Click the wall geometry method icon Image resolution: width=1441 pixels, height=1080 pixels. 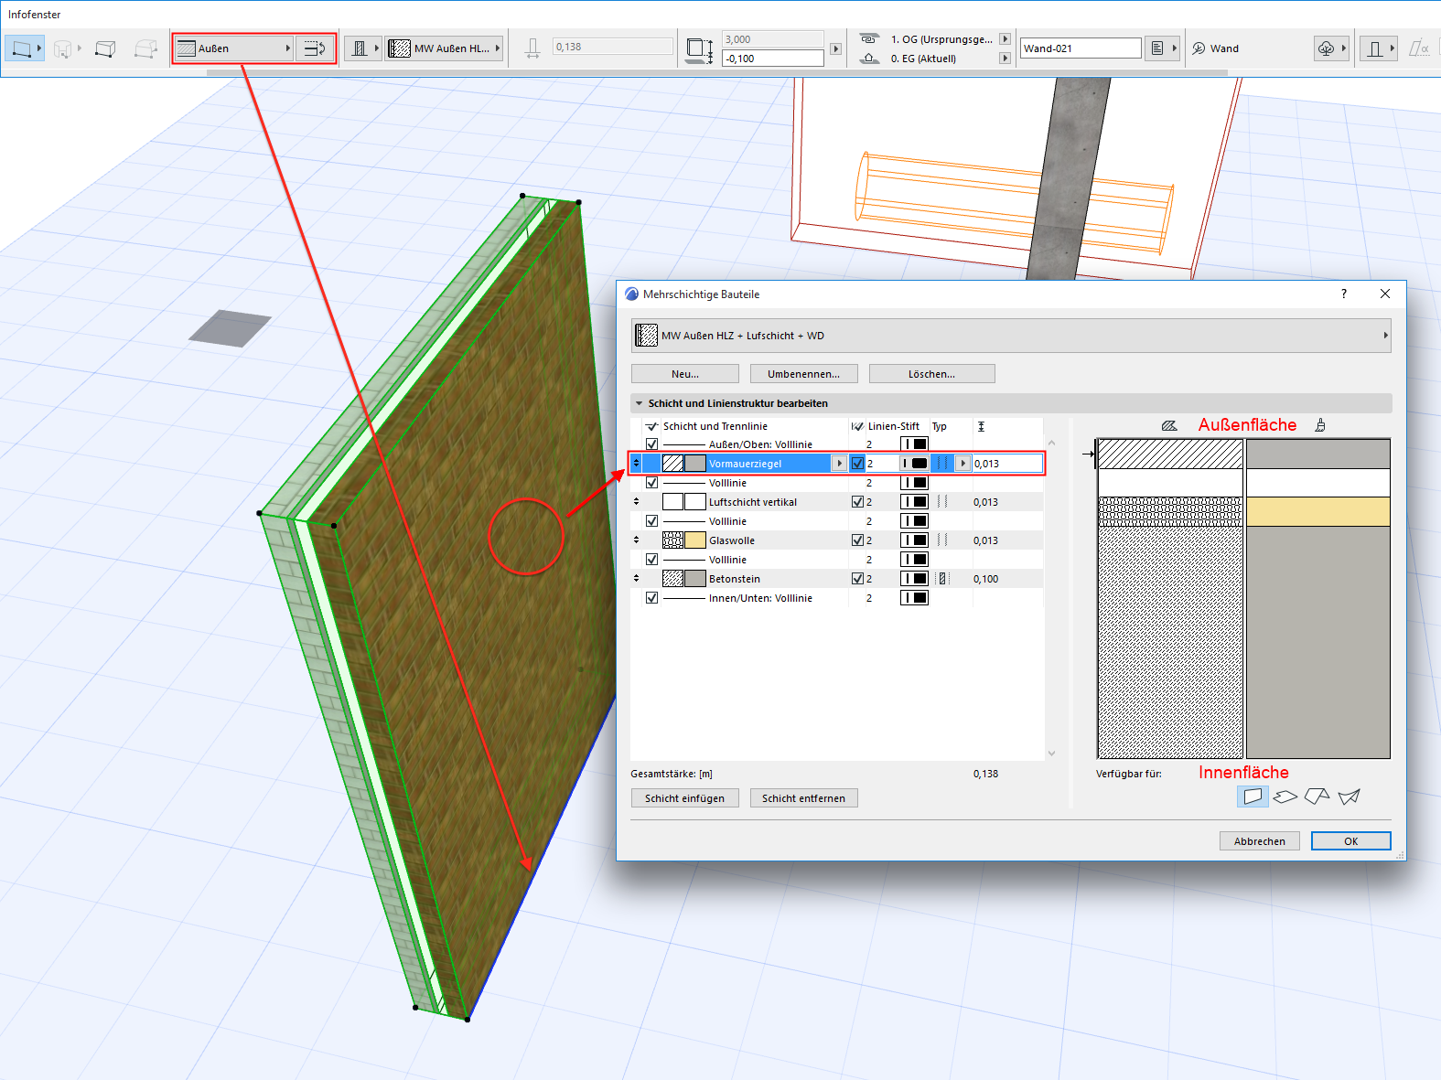coord(24,48)
